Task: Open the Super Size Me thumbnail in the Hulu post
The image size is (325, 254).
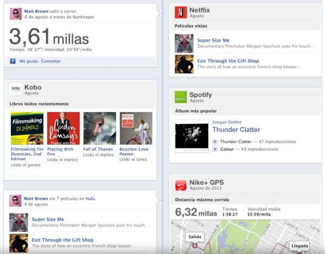Action: click(18, 223)
